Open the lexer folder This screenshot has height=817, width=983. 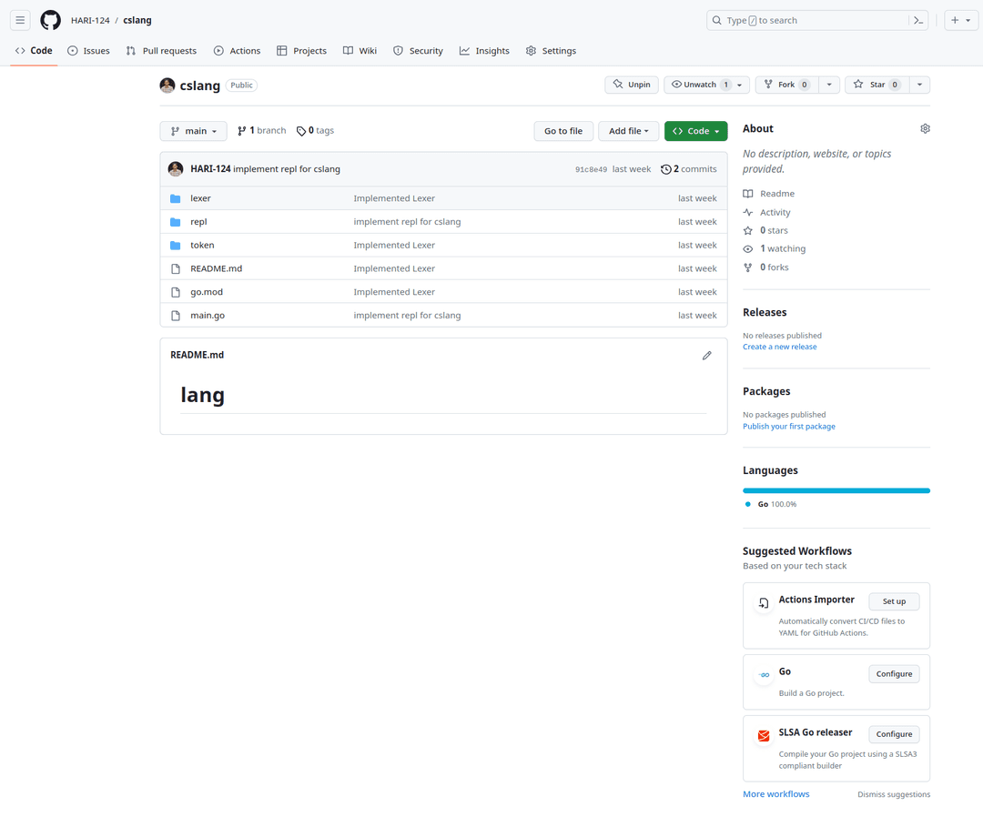click(x=200, y=198)
